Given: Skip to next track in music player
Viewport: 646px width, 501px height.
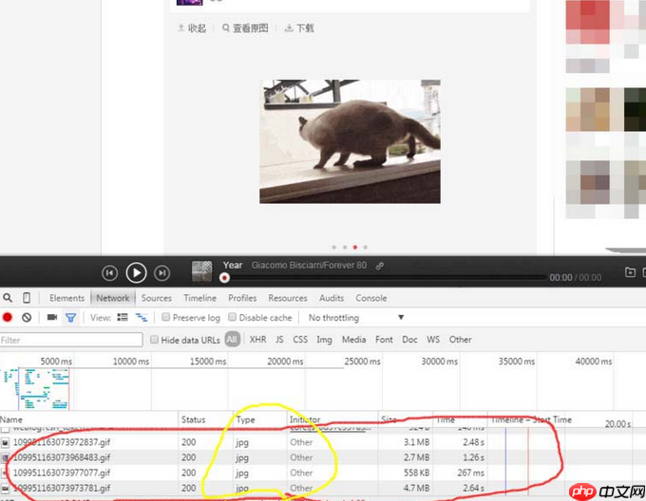Looking at the screenshot, I should pos(162,273).
